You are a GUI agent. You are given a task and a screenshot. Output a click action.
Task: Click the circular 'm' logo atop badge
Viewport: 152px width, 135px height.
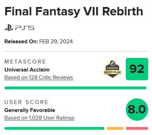113,63
